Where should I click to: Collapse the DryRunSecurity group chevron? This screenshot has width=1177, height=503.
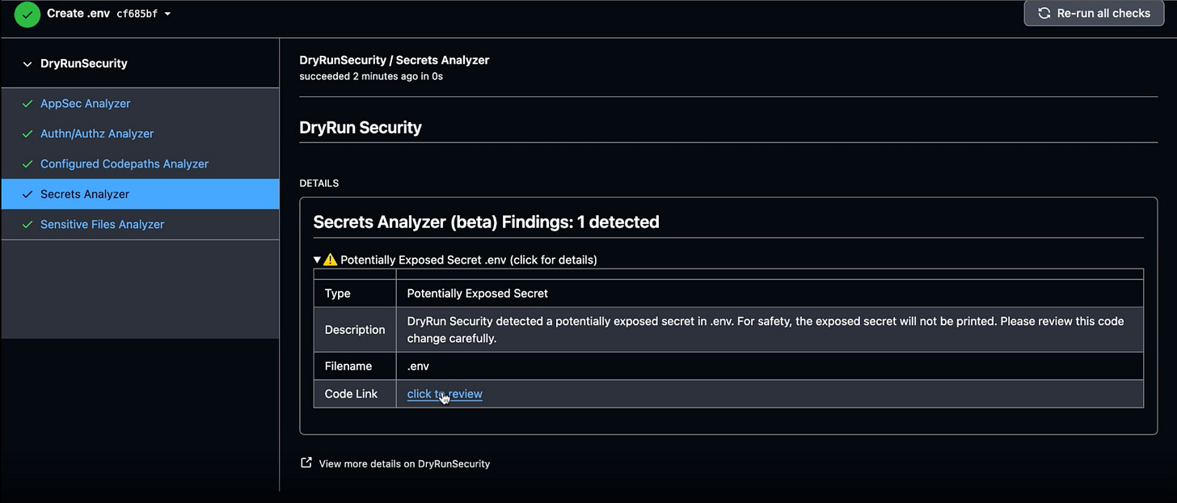click(27, 64)
